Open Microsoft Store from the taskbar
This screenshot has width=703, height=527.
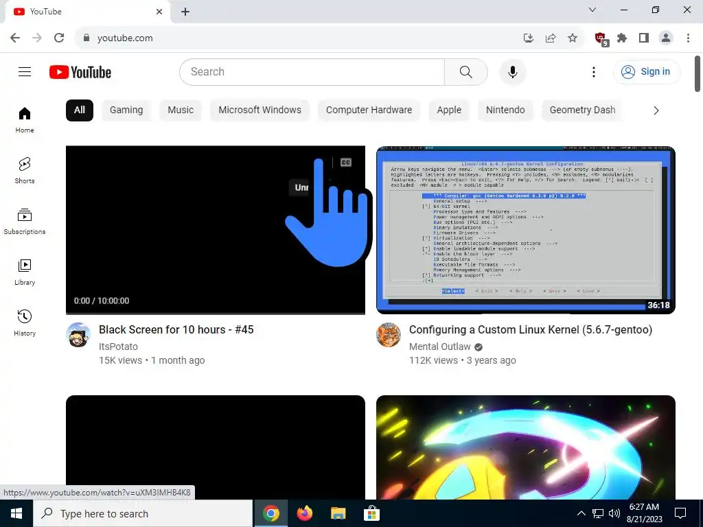coord(371,513)
